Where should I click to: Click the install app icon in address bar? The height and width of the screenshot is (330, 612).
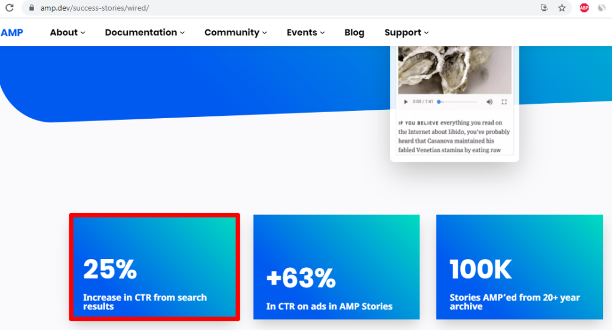click(x=544, y=7)
